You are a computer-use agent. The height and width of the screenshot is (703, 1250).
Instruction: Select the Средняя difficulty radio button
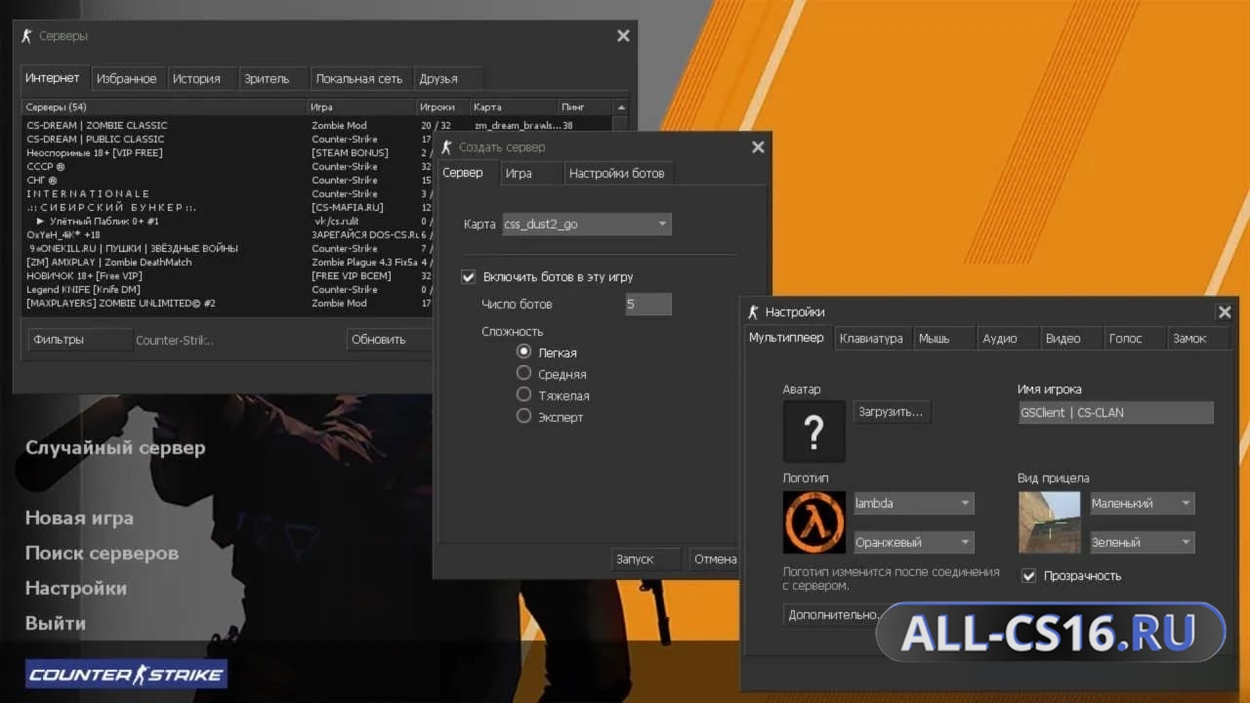tap(523, 373)
